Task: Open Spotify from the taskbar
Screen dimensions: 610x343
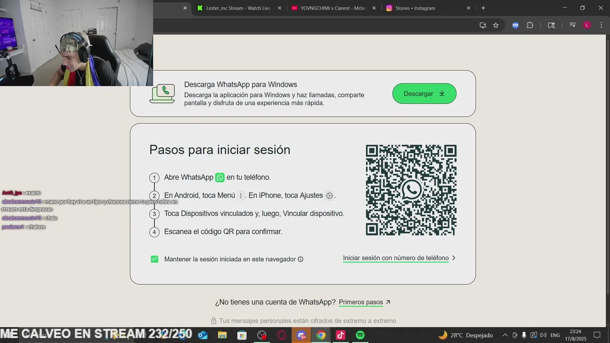Action: [x=360, y=335]
